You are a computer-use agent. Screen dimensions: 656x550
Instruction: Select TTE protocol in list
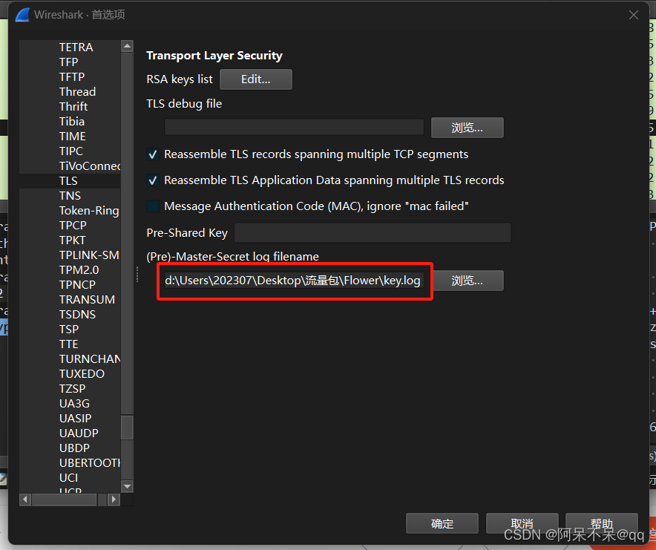pyautogui.click(x=68, y=344)
